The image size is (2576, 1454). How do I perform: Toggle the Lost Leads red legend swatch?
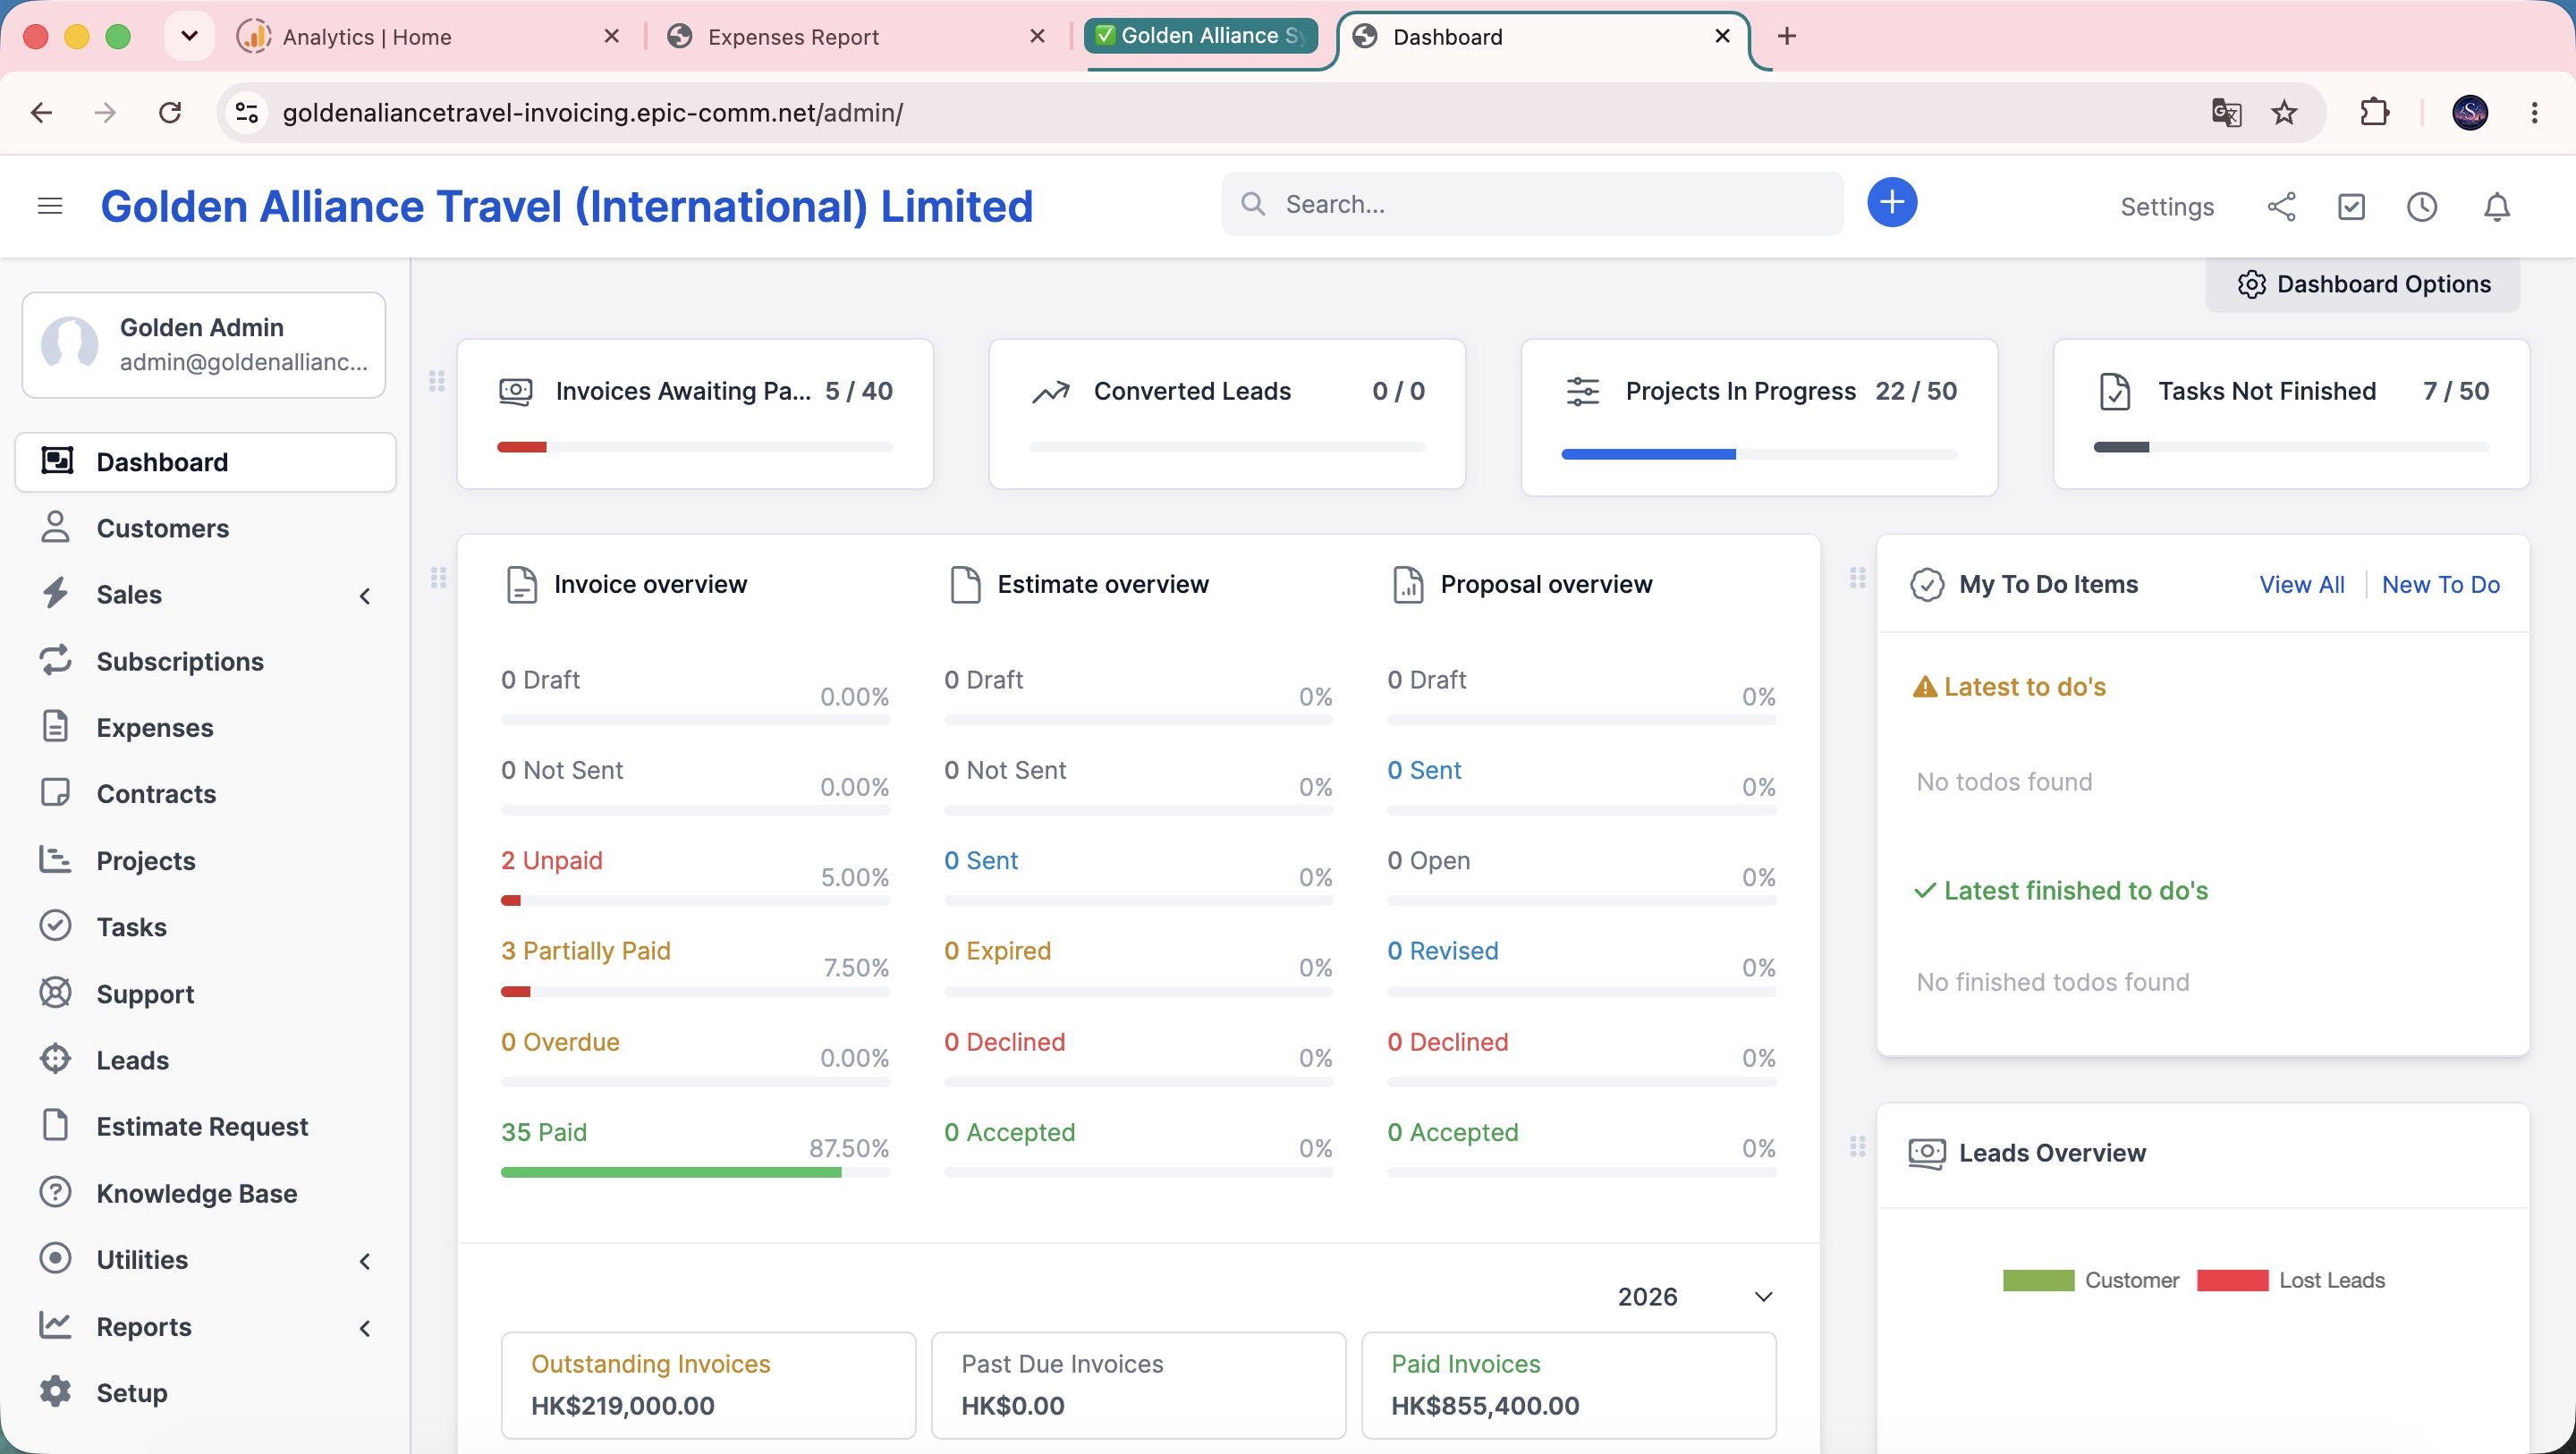tap(2232, 1280)
